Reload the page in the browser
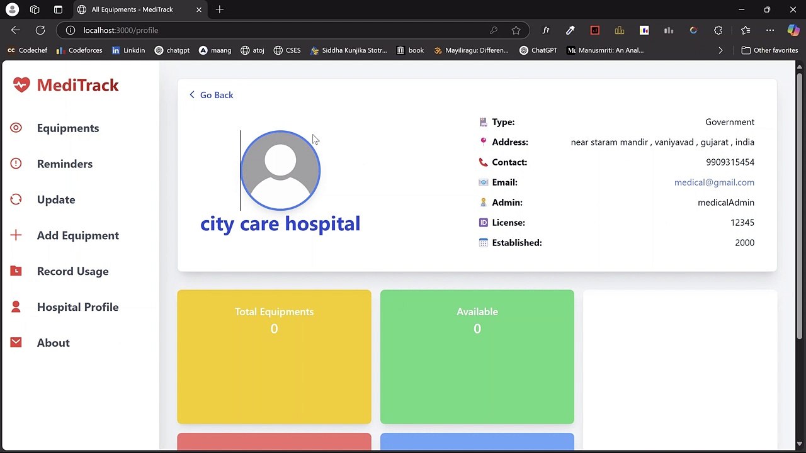 (40, 30)
